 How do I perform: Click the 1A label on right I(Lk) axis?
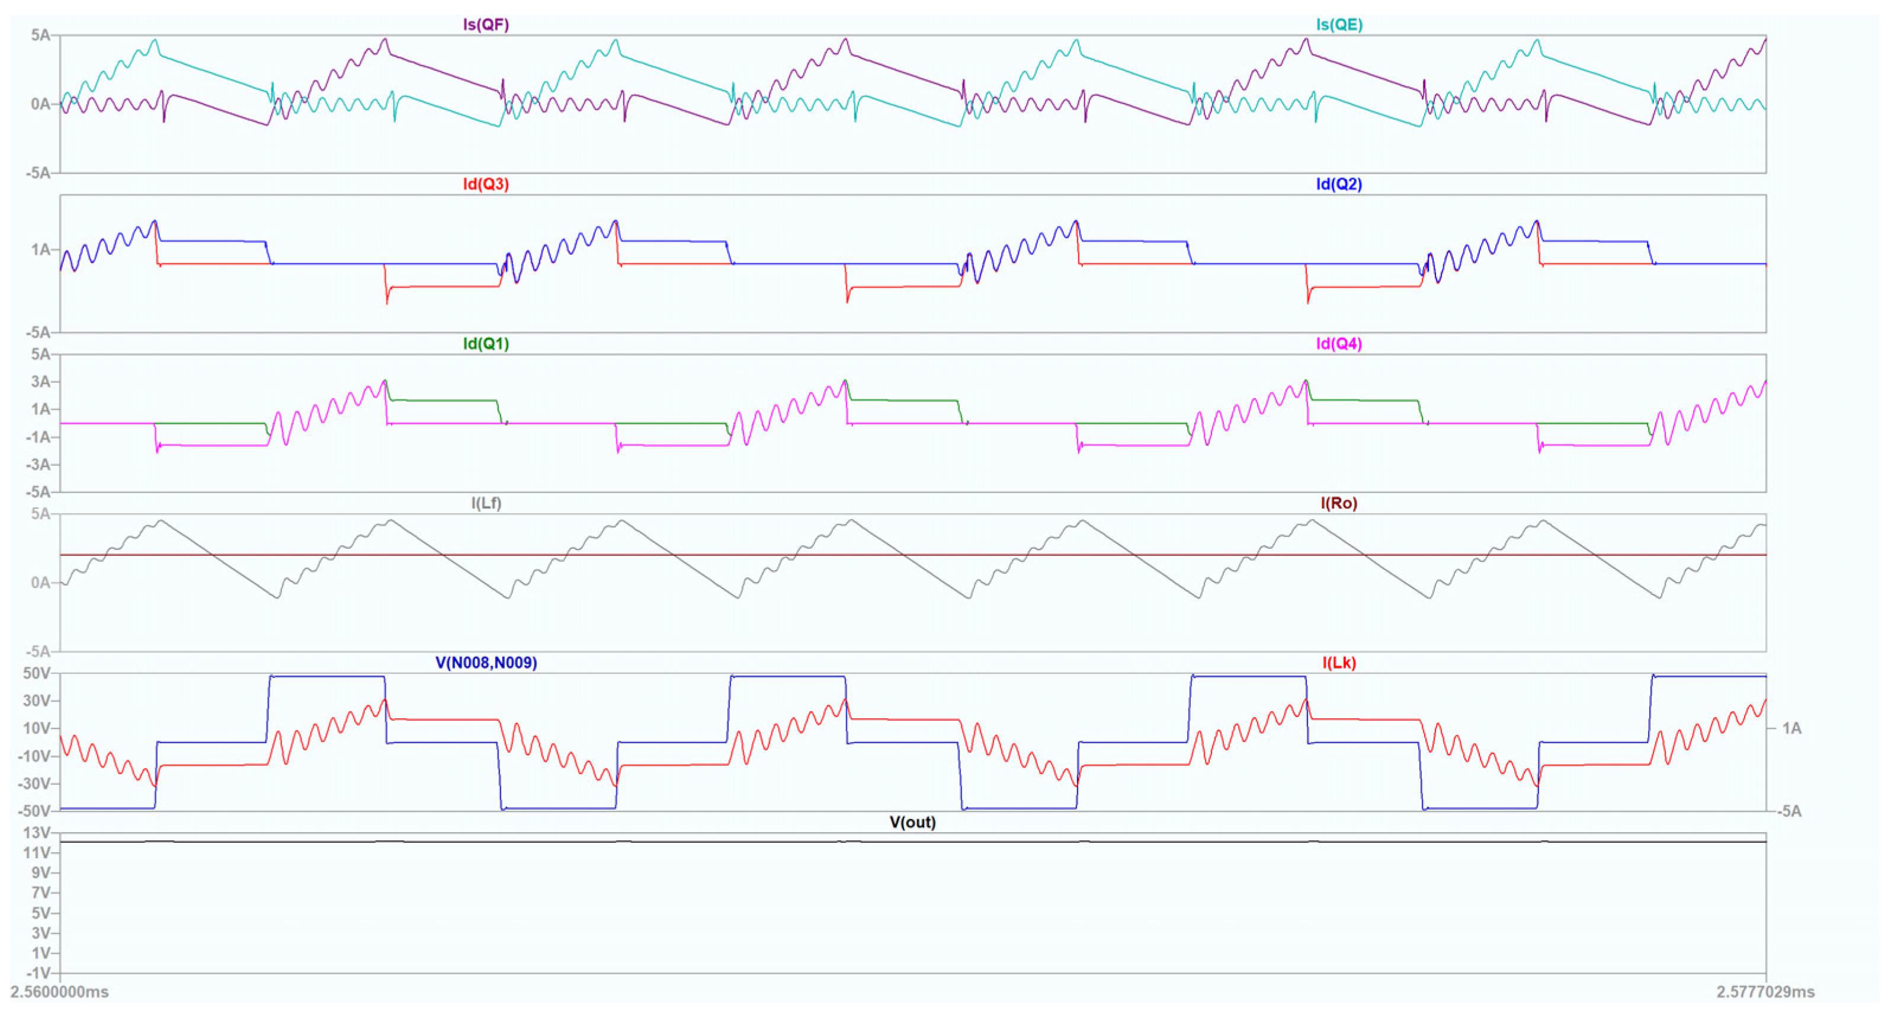(x=1792, y=728)
